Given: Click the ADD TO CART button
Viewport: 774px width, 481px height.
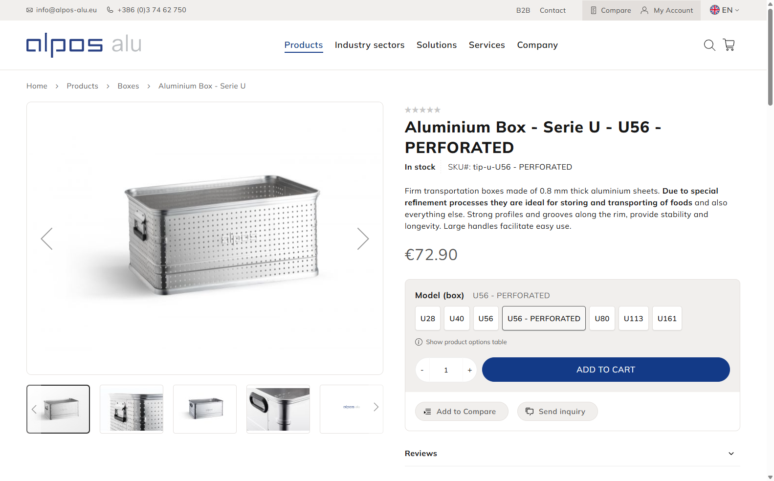Looking at the screenshot, I should click(x=605, y=370).
